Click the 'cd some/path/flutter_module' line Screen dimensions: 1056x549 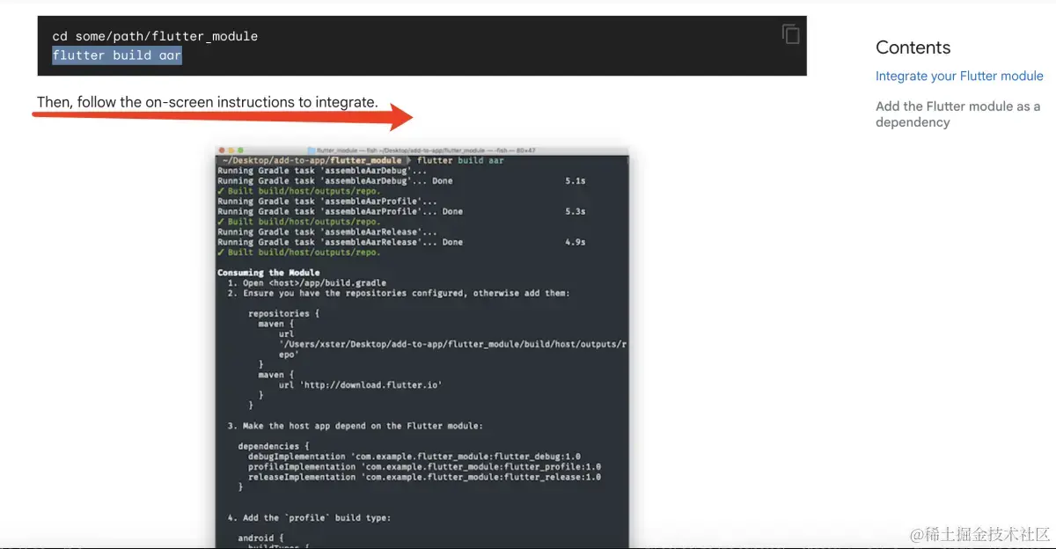(155, 36)
